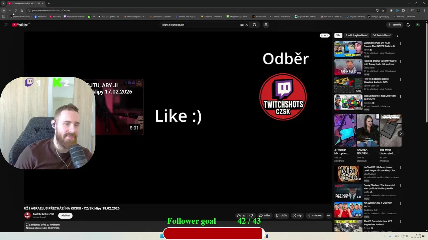Open the Facebook bookmark
Screen dimensions: 428x240
click(40, 16)
